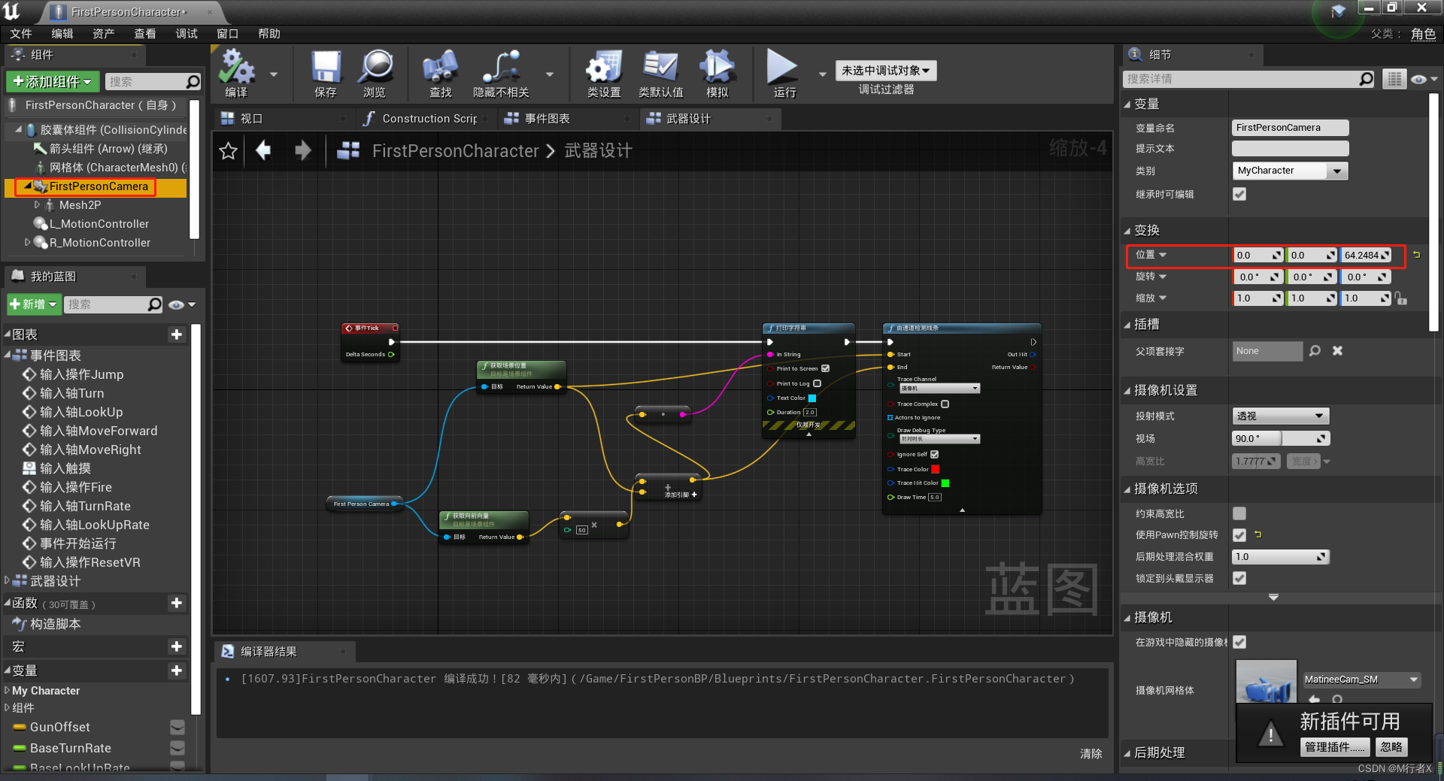Click the plus icon next to Variables (变量)
The height and width of the screenshot is (781, 1444).
coord(177,671)
